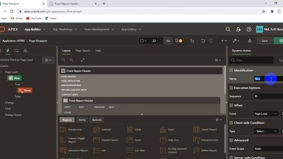This screenshot has width=283, height=159.
Task: Switch to Items gallery tab
Action: pyautogui.click(x=82, y=120)
